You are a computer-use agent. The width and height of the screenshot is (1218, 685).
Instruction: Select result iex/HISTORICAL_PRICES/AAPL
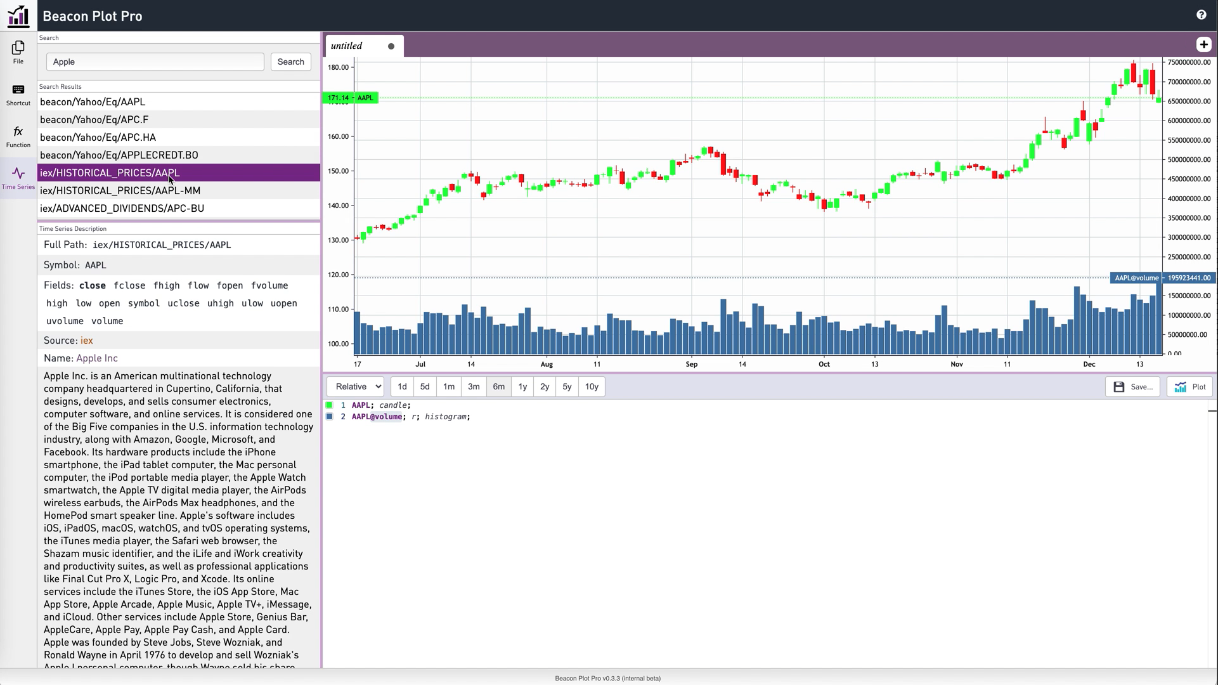[x=179, y=173]
